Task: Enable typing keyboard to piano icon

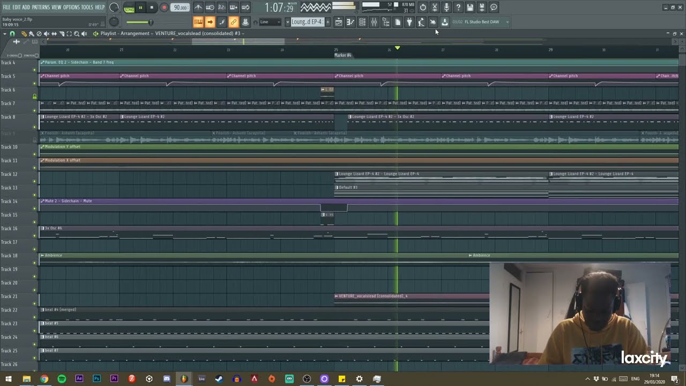Action: click(x=198, y=22)
